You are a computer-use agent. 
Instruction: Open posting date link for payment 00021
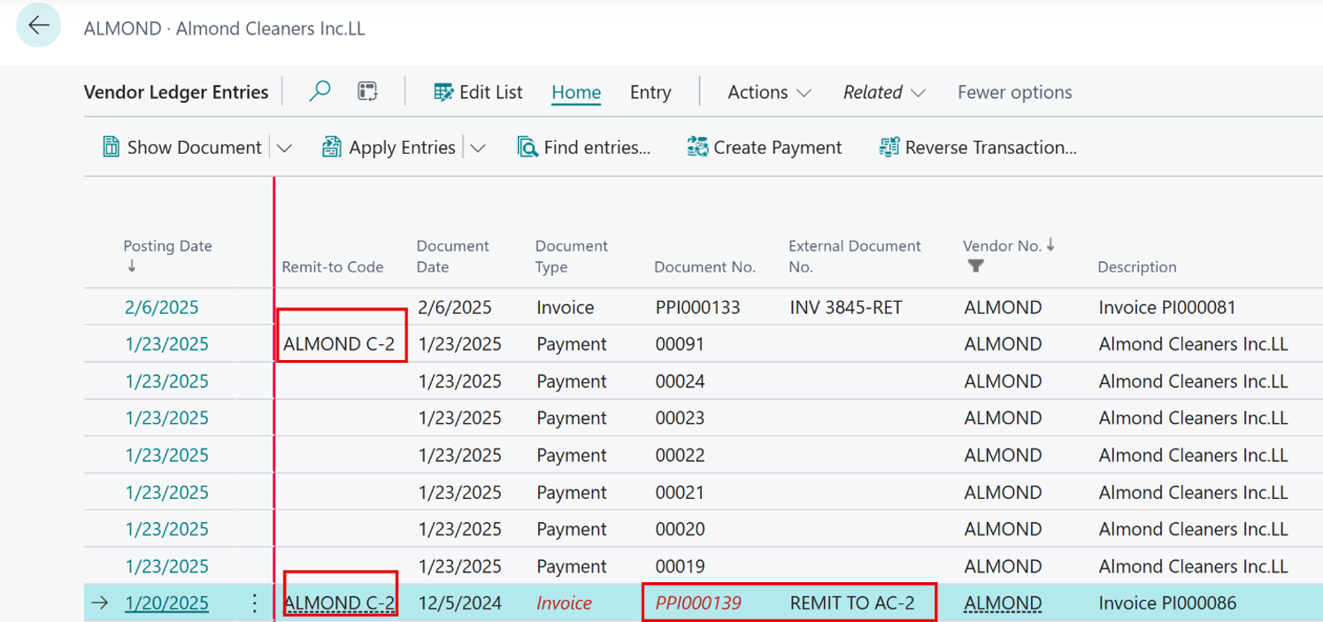167,492
